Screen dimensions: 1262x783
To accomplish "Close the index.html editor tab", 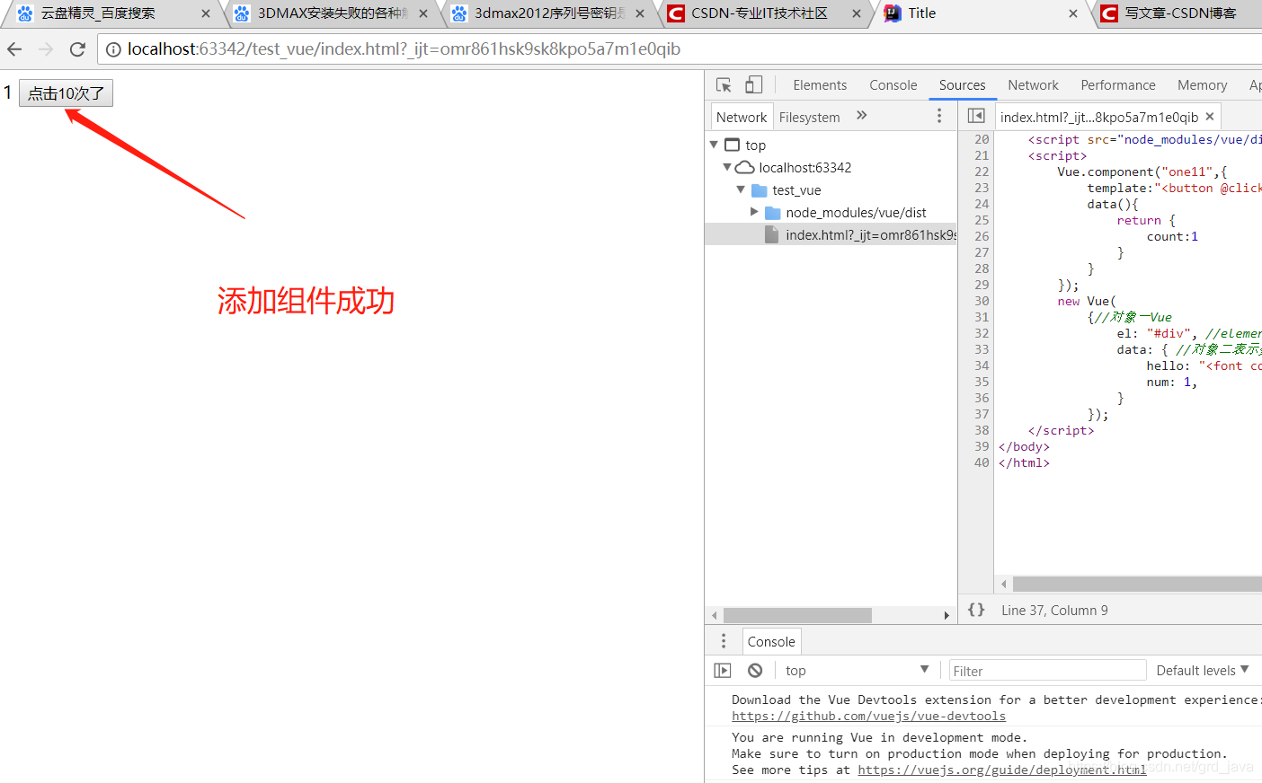I will (1210, 117).
